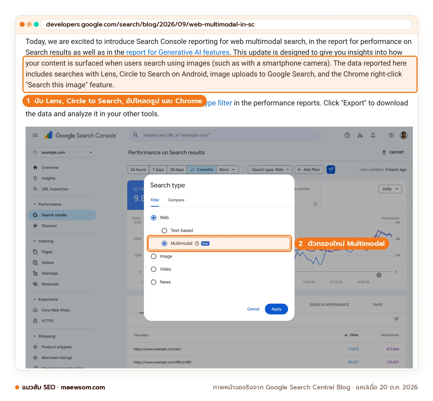Image resolution: width=433 pixels, height=401 pixels.
Task: Click the Add filter button
Action: click(309, 169)
